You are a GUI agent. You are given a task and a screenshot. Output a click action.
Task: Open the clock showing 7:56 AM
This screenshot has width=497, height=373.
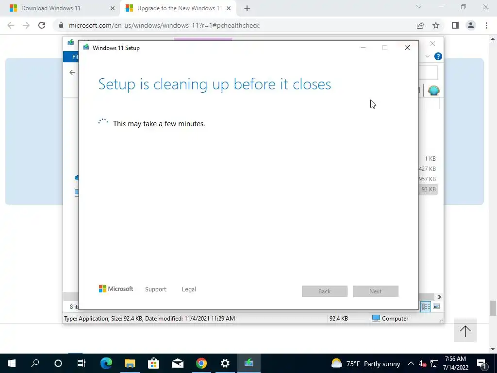coord(455,363)
